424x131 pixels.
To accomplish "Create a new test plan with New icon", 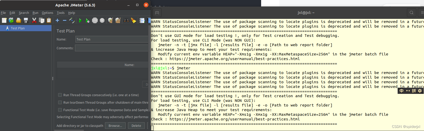I will tap(4, 20).
